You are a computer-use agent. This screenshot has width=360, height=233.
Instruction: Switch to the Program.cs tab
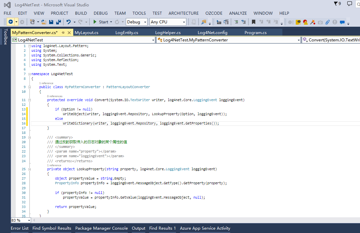click(x=256, y=33)
